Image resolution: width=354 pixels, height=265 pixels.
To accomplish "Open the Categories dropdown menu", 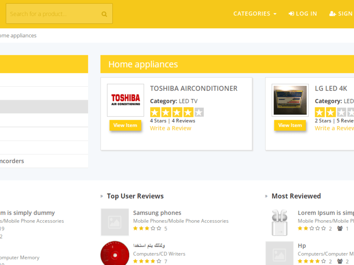I will pyautogui.click(x=255, y=14).
